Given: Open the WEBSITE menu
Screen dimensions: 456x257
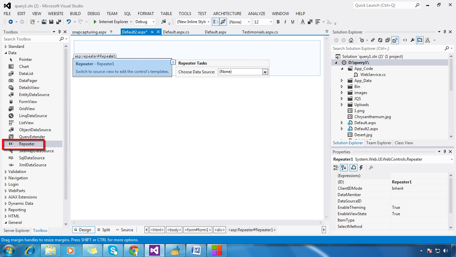Looking at the screenshot, I should tap(56, 14).
